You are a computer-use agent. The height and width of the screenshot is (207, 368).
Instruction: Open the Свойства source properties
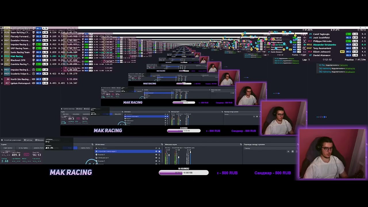(x=28, y=140)
